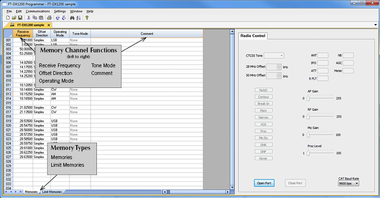Create a new file with toolbar icon

coord(8,18)
